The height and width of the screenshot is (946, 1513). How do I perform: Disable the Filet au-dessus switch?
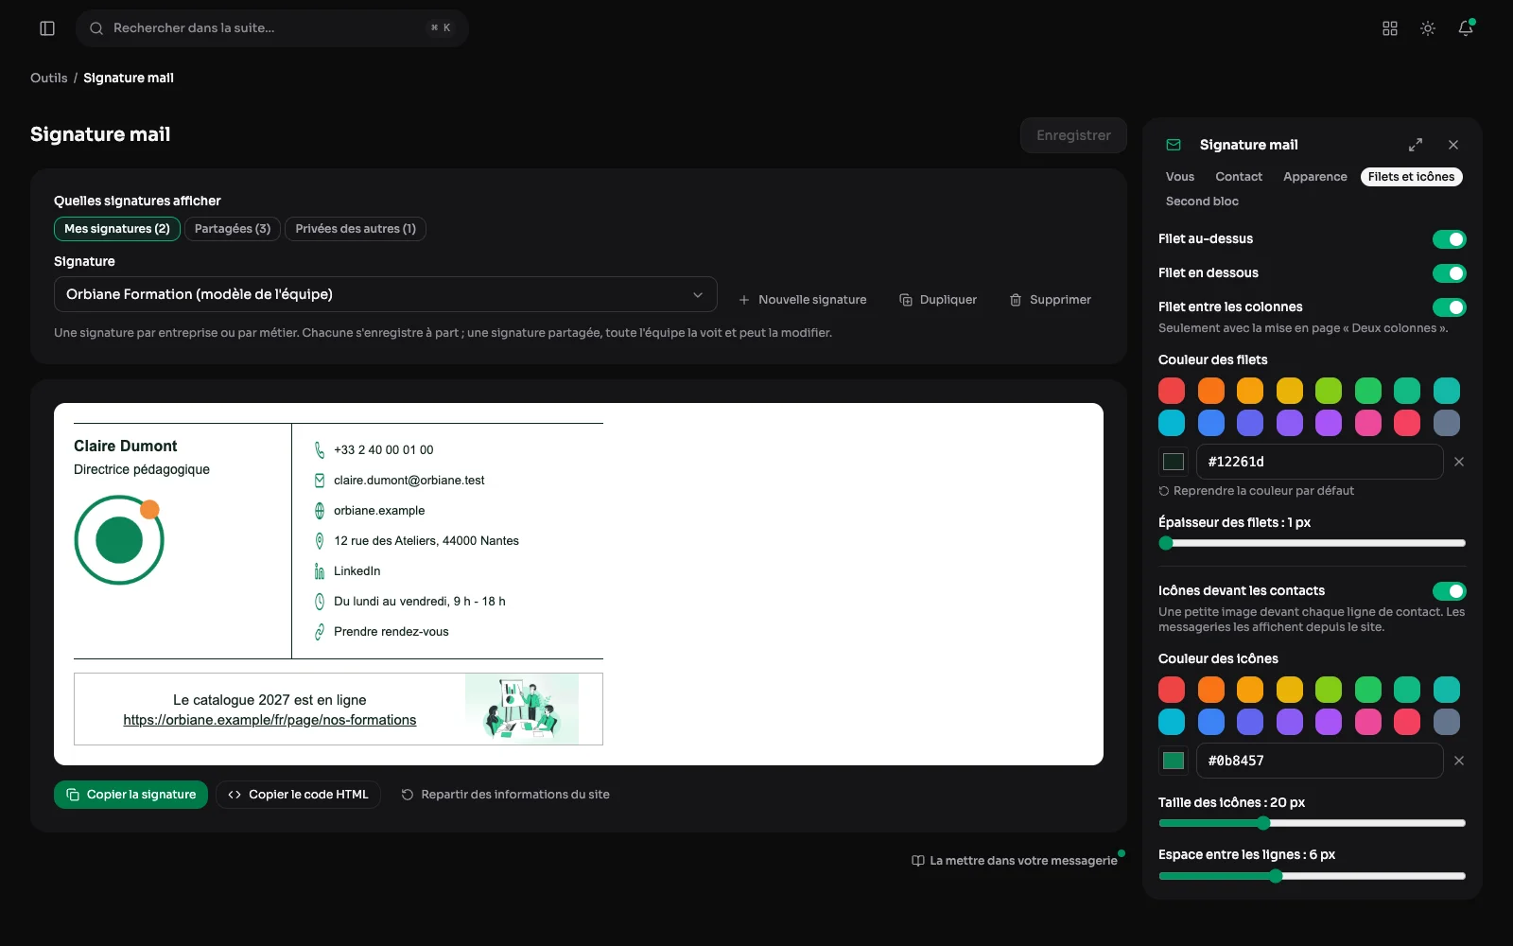coord(1450,239)
